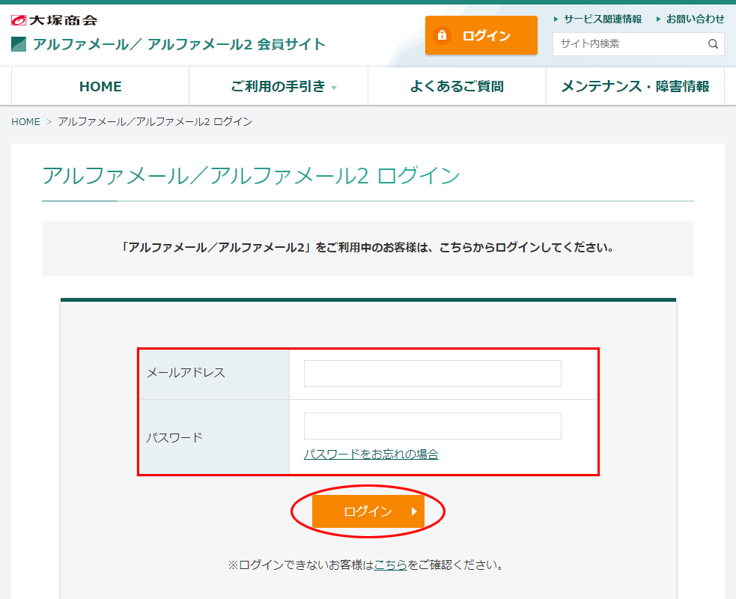Image resolution: width=736 pixels, height=599 pixels.
Task: Open the こちら link for login trouble
Action: [391, 565]
